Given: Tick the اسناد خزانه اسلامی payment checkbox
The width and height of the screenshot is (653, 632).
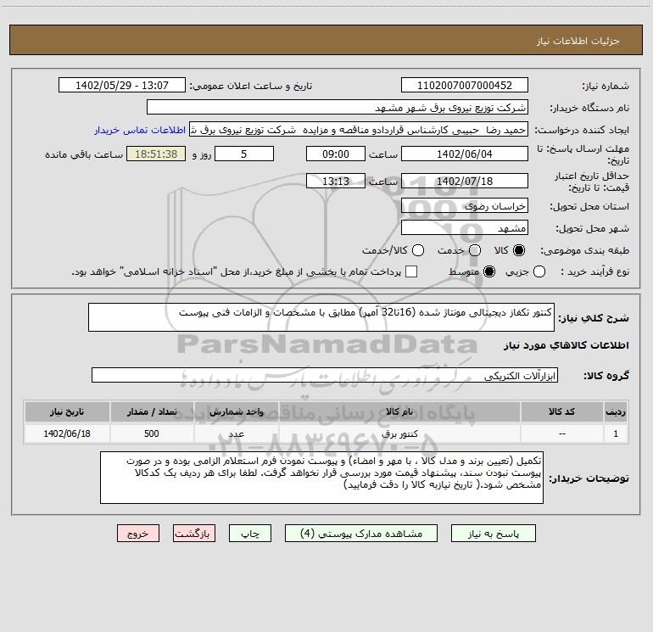Looking at the screenshot, I should coord(411,271).
